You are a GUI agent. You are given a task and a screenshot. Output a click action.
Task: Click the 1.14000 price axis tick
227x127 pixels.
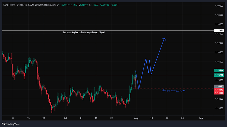(x=219, y=99)
